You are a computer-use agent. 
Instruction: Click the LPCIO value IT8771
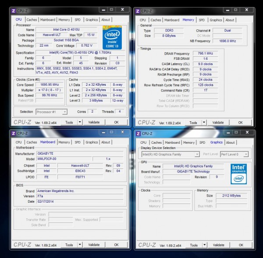pos(80,177)
